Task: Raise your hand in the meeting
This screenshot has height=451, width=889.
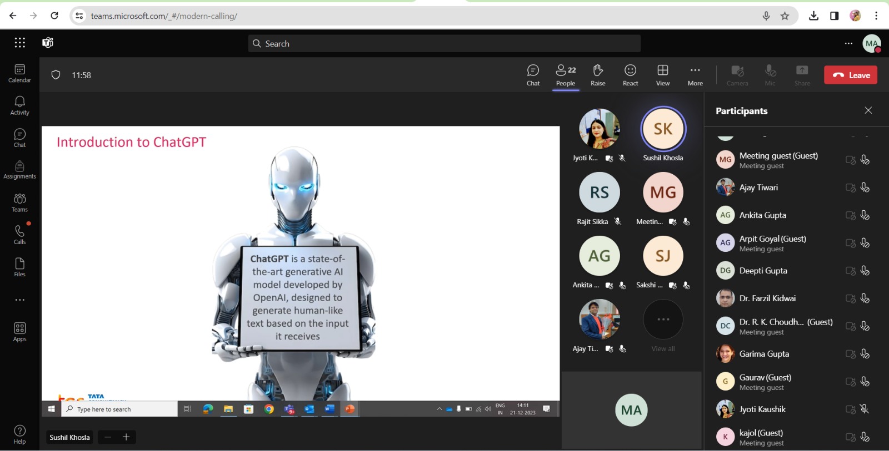Action: pos(598,75)
